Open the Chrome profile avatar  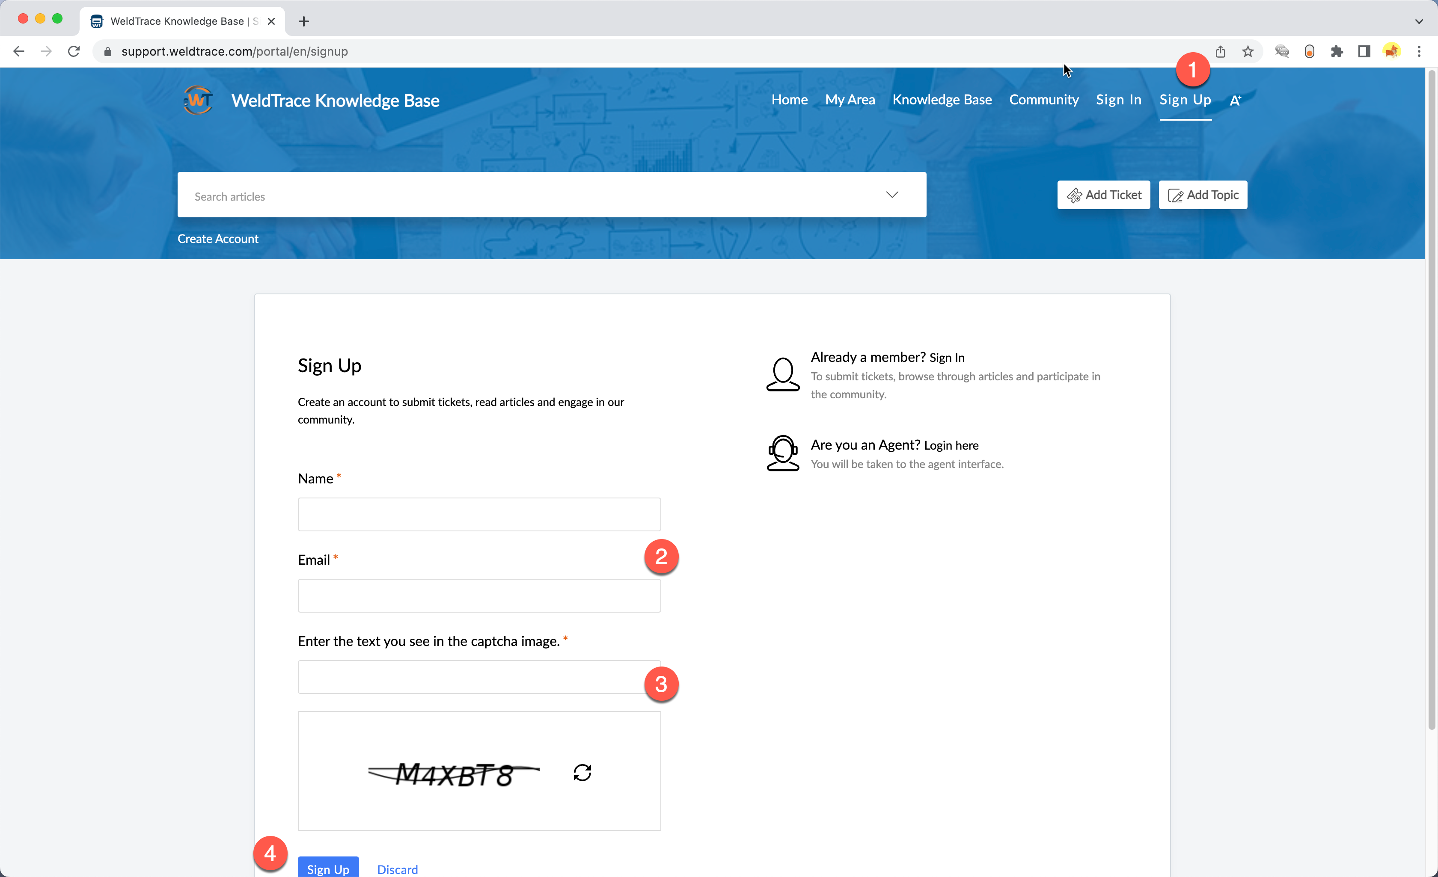click(x=1392, y=51)
